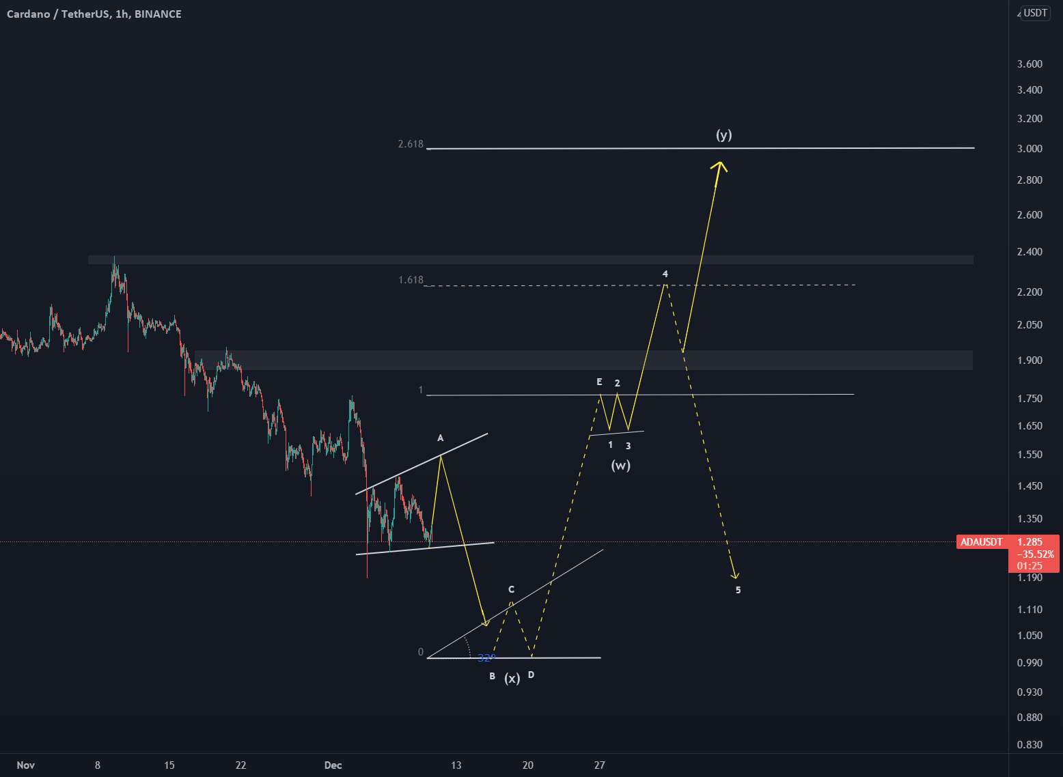Click the current price value 1.285
1063x777 pixels.
tap(1030, 542)
